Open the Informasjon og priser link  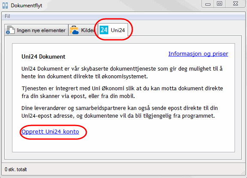point(198,53)
